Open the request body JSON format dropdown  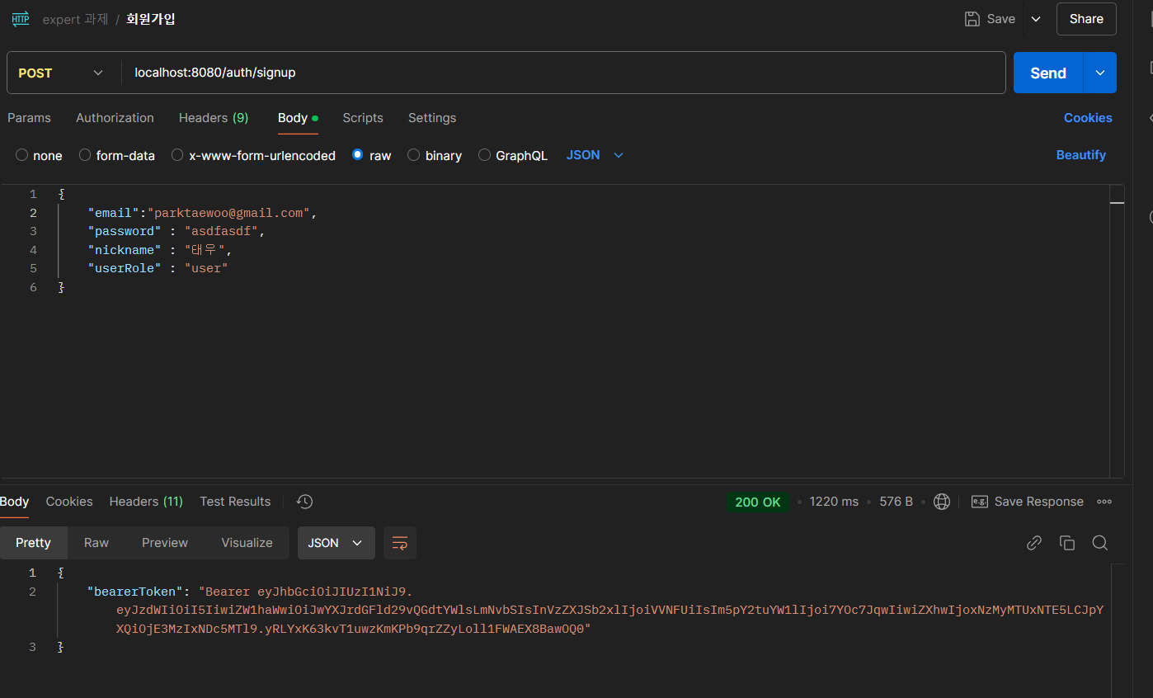click(595, 155)
